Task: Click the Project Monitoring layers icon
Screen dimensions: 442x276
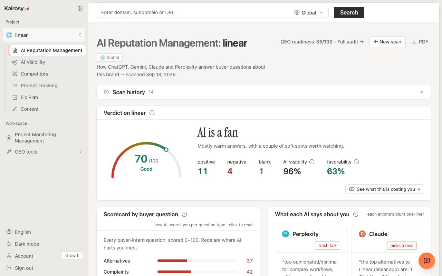Action: point(9,138)
